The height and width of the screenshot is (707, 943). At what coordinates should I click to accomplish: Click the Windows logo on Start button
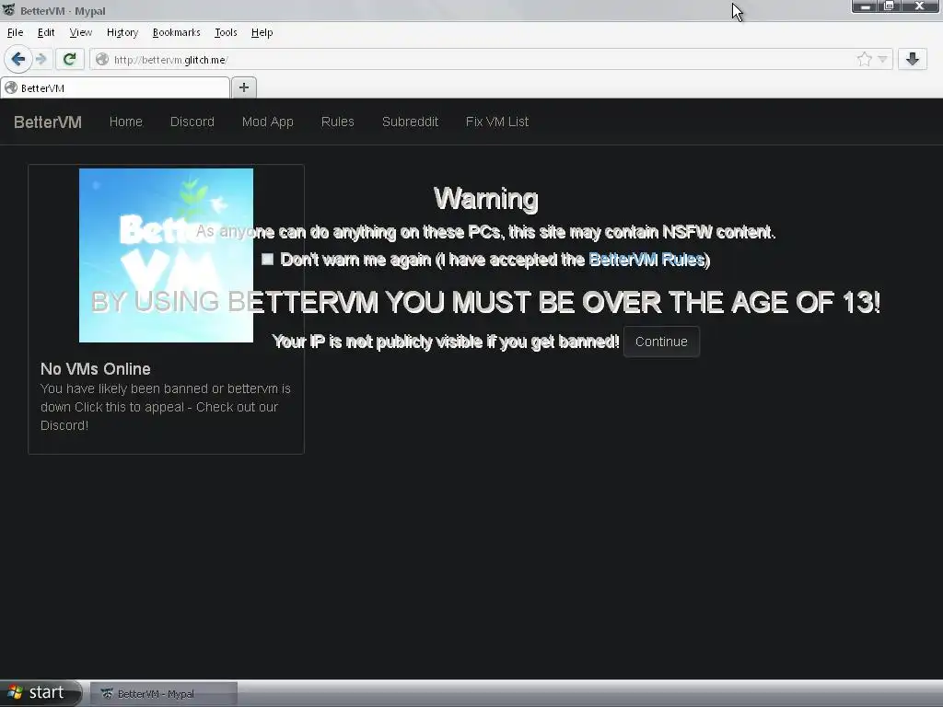tap(16, 692)
